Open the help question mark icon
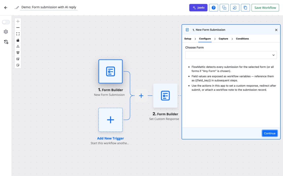This screenshot has height=176, width=283. 214,8
